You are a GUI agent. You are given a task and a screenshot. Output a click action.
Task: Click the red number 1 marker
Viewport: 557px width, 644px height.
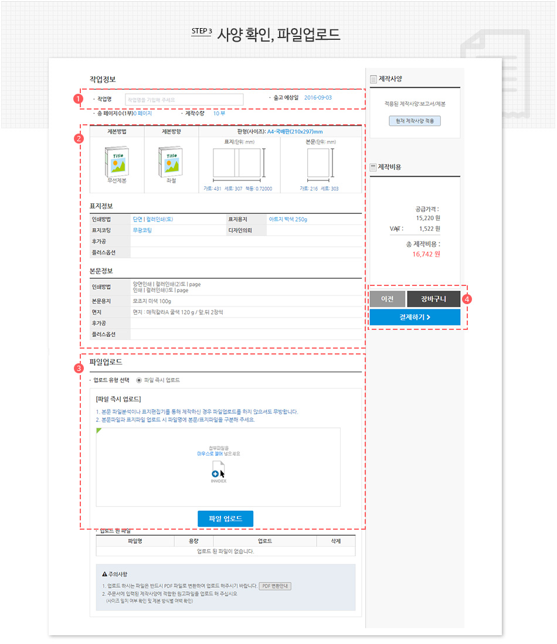[x=78, y=99]
